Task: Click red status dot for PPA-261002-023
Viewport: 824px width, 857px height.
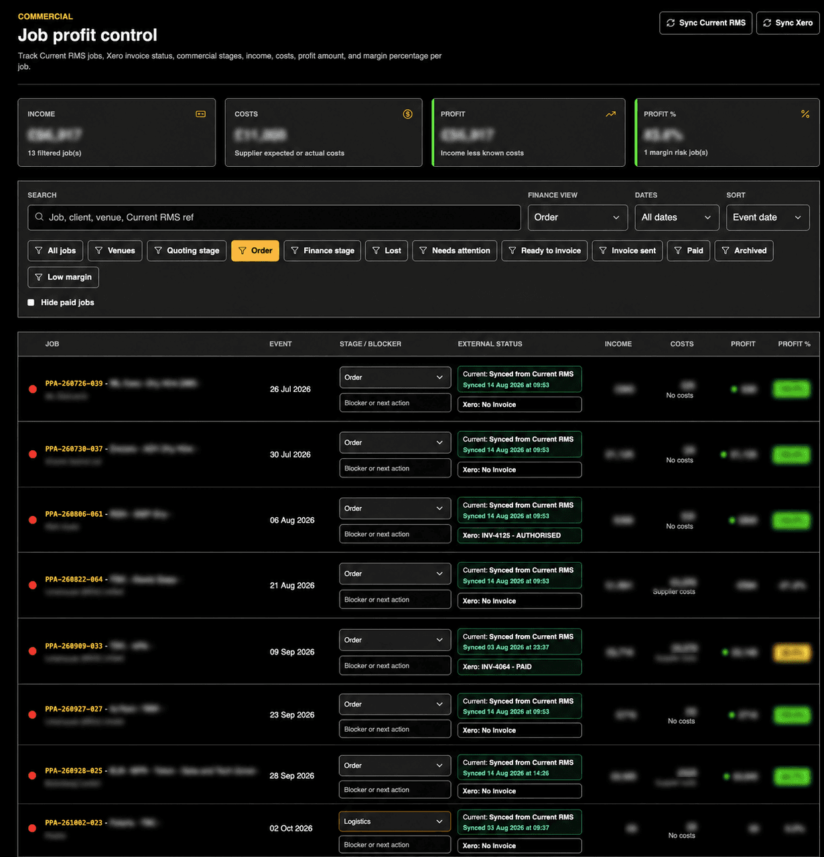Action: 32,828
